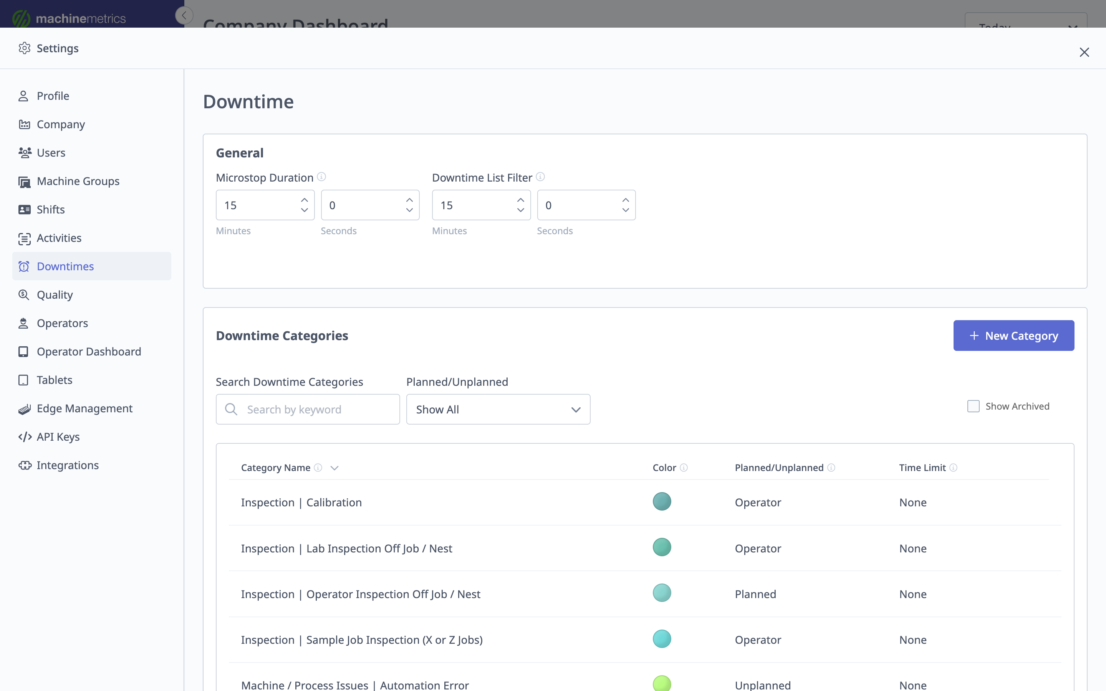Click 'Planned' in the Operator Inspection row
This screenshot has height=691, width=1106.
[755, 594]
